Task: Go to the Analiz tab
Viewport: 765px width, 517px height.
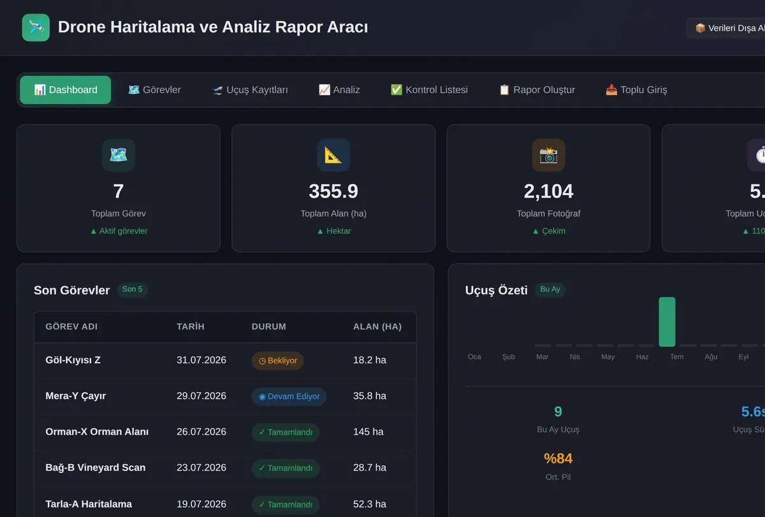Action: click(339, 90)
